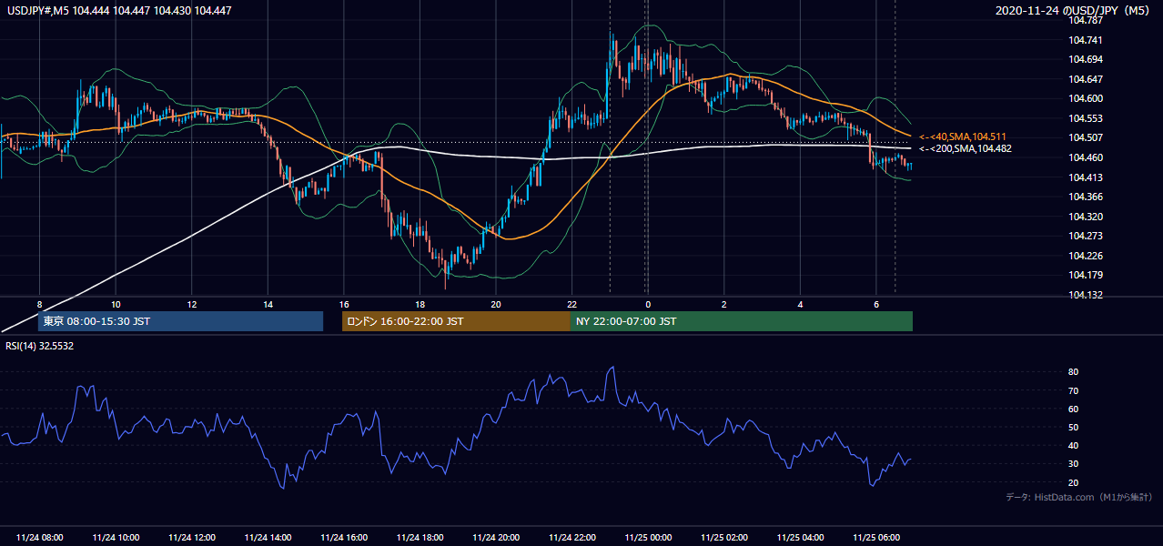
Task: Click price axis value 104.787
Action: [x=1086, y=20]
